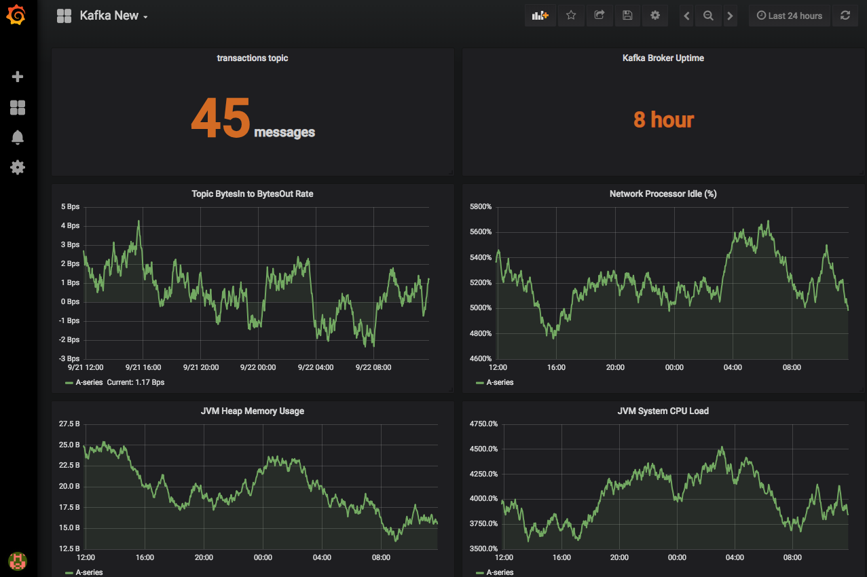Shift time range forward

pyautogui.click(x=730, y=16)
